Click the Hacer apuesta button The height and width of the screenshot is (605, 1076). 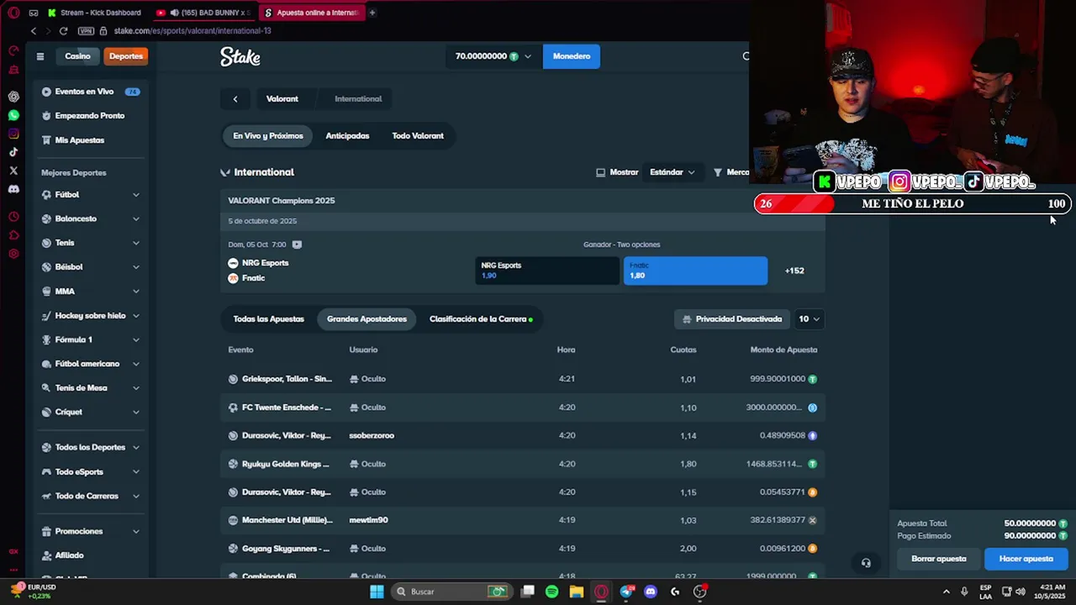pos(1026,559)
